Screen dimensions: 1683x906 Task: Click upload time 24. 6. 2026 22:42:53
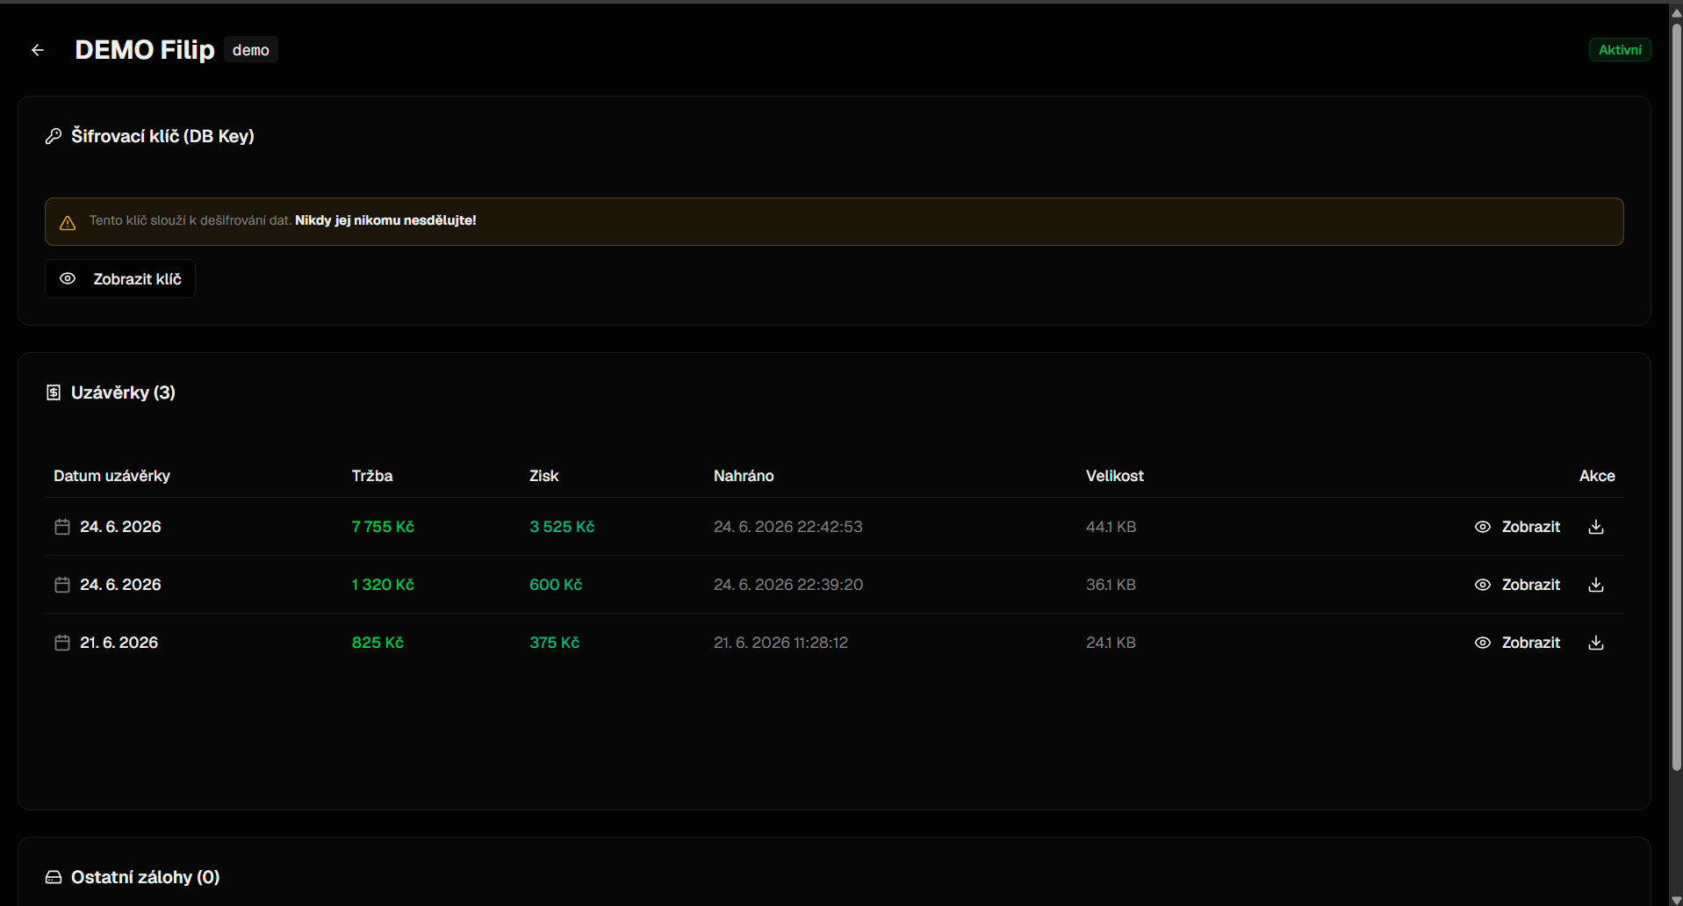tap(788, 527)
